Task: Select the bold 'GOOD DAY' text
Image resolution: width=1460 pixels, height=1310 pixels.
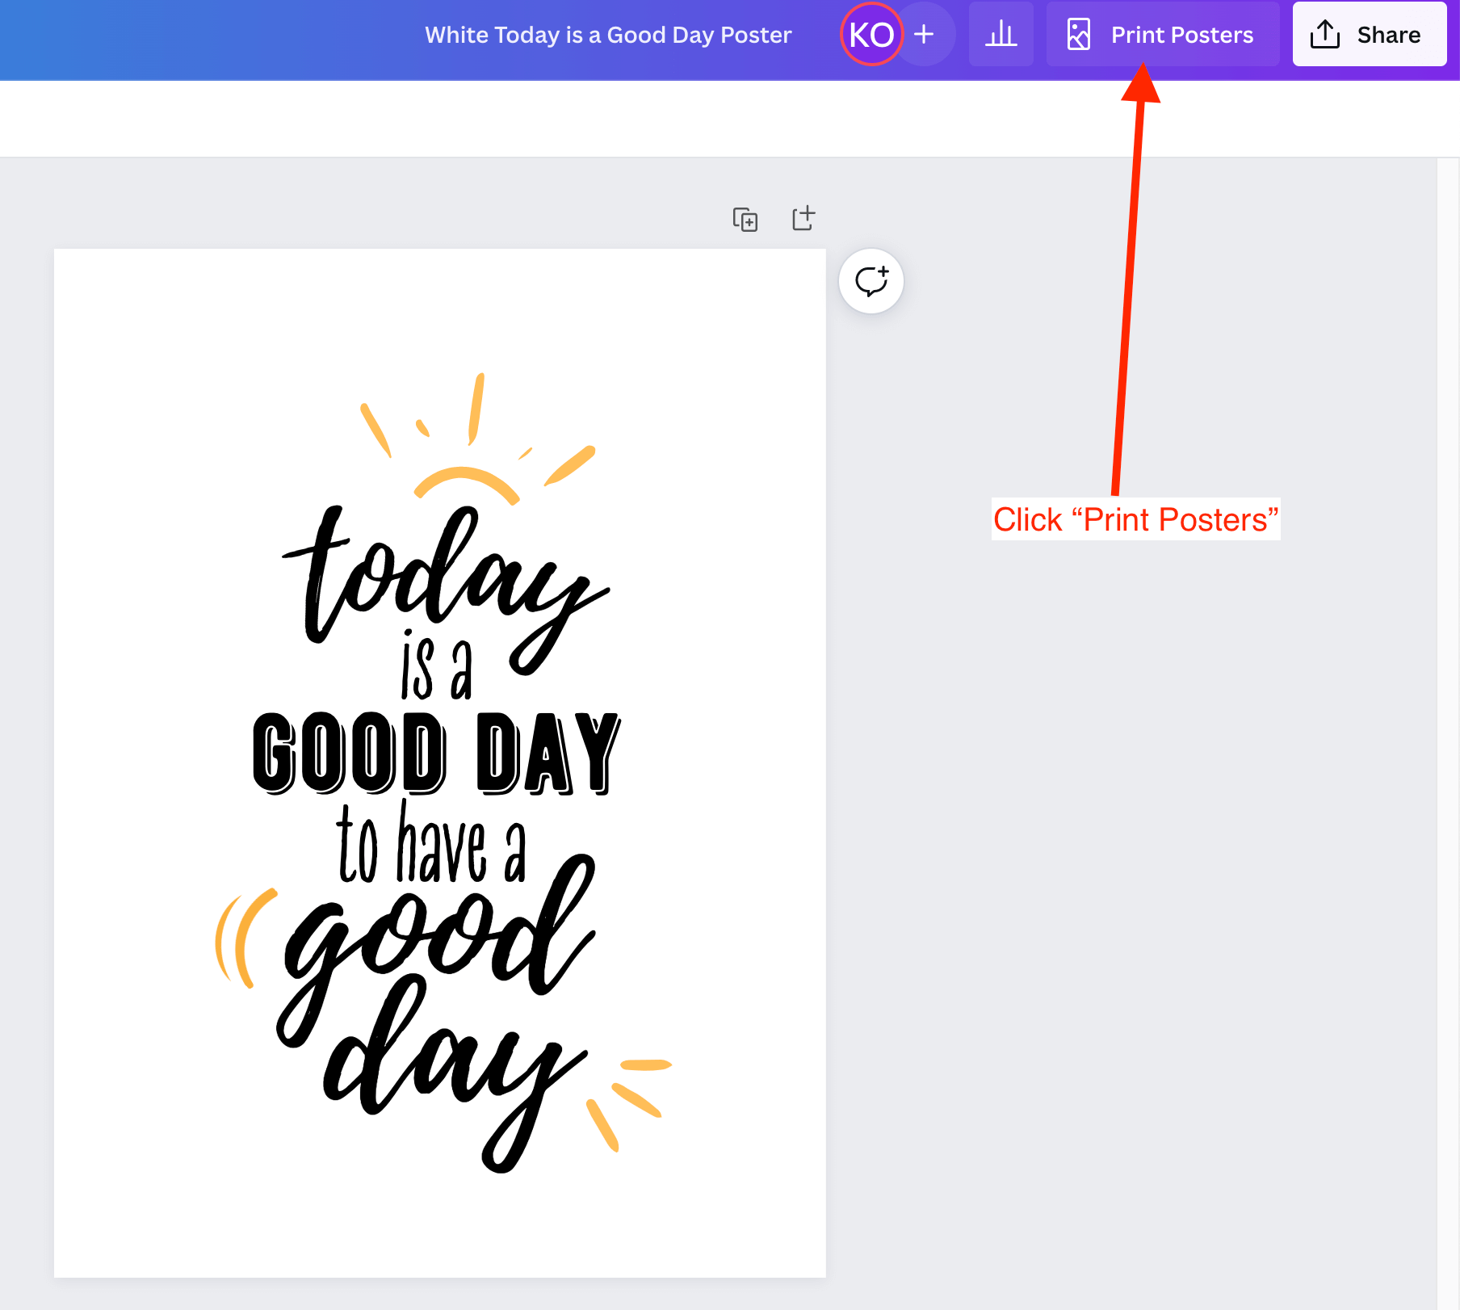Action: click(x=436, y=753)
